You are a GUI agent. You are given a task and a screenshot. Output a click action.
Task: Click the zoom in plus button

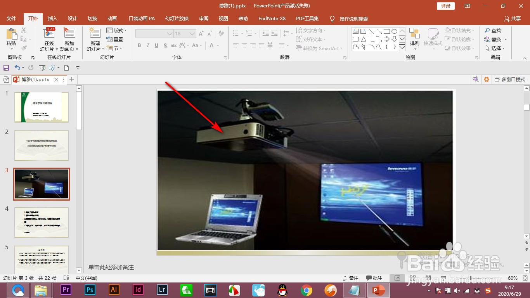501,278
